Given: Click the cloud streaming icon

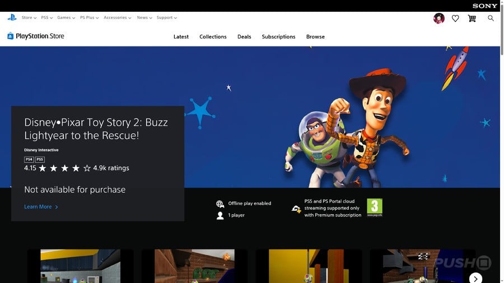Looking at the screenshot, I should pyautogui.click(x=296, y=209).
